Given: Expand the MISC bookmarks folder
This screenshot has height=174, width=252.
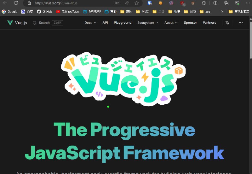Looking at the screenshot, I should pos(142,12).
